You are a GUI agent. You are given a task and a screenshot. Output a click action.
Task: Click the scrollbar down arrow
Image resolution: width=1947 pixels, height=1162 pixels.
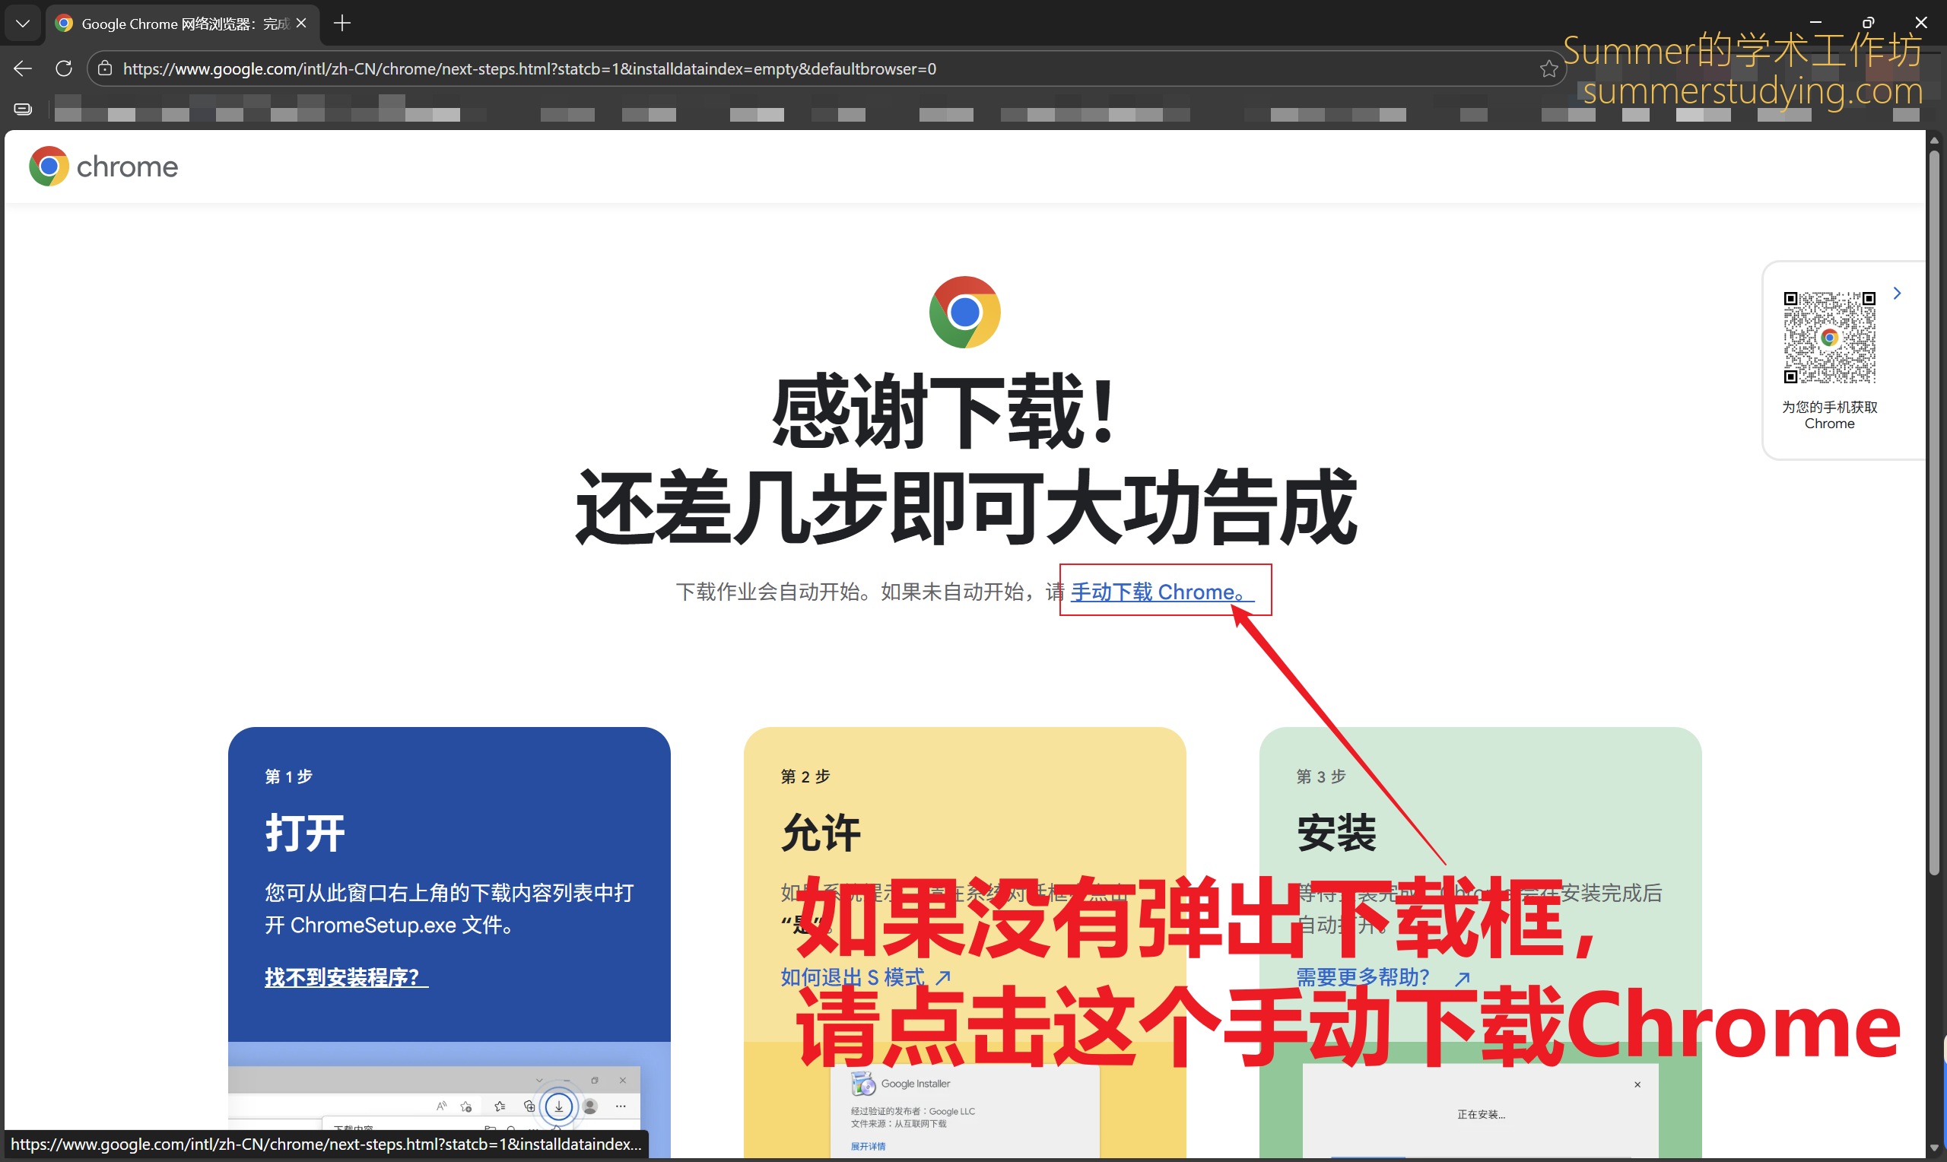coord(1934,1148)
